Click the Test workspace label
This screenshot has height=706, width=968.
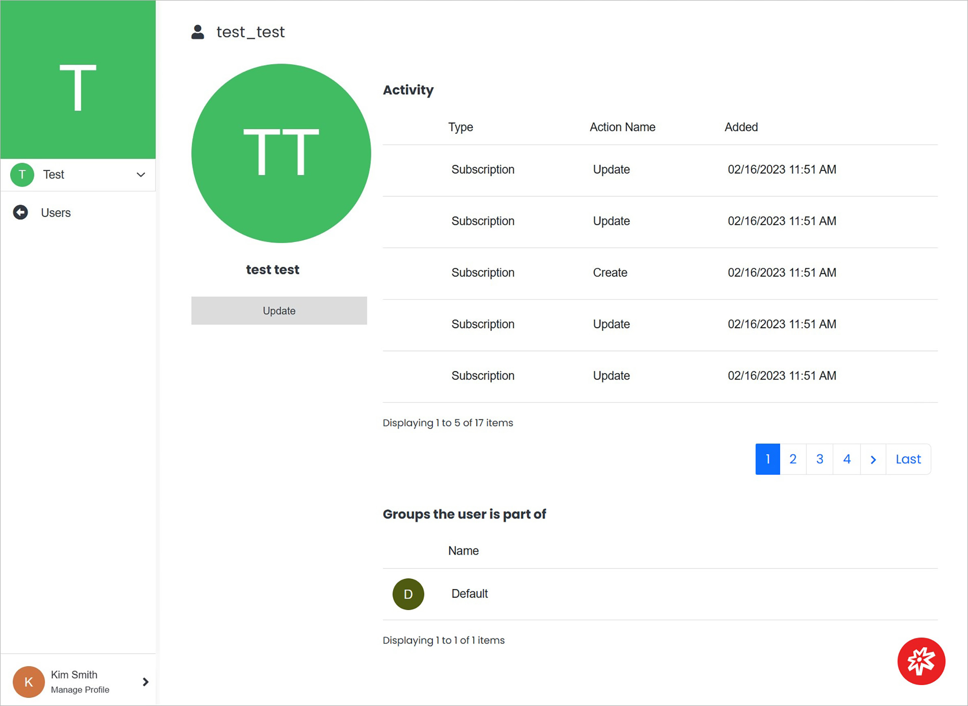point(53,174)
